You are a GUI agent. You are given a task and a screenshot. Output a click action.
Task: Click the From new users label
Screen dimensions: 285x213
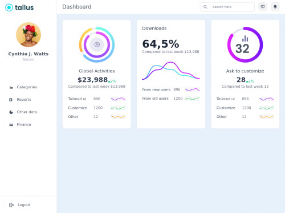point(156,89)
